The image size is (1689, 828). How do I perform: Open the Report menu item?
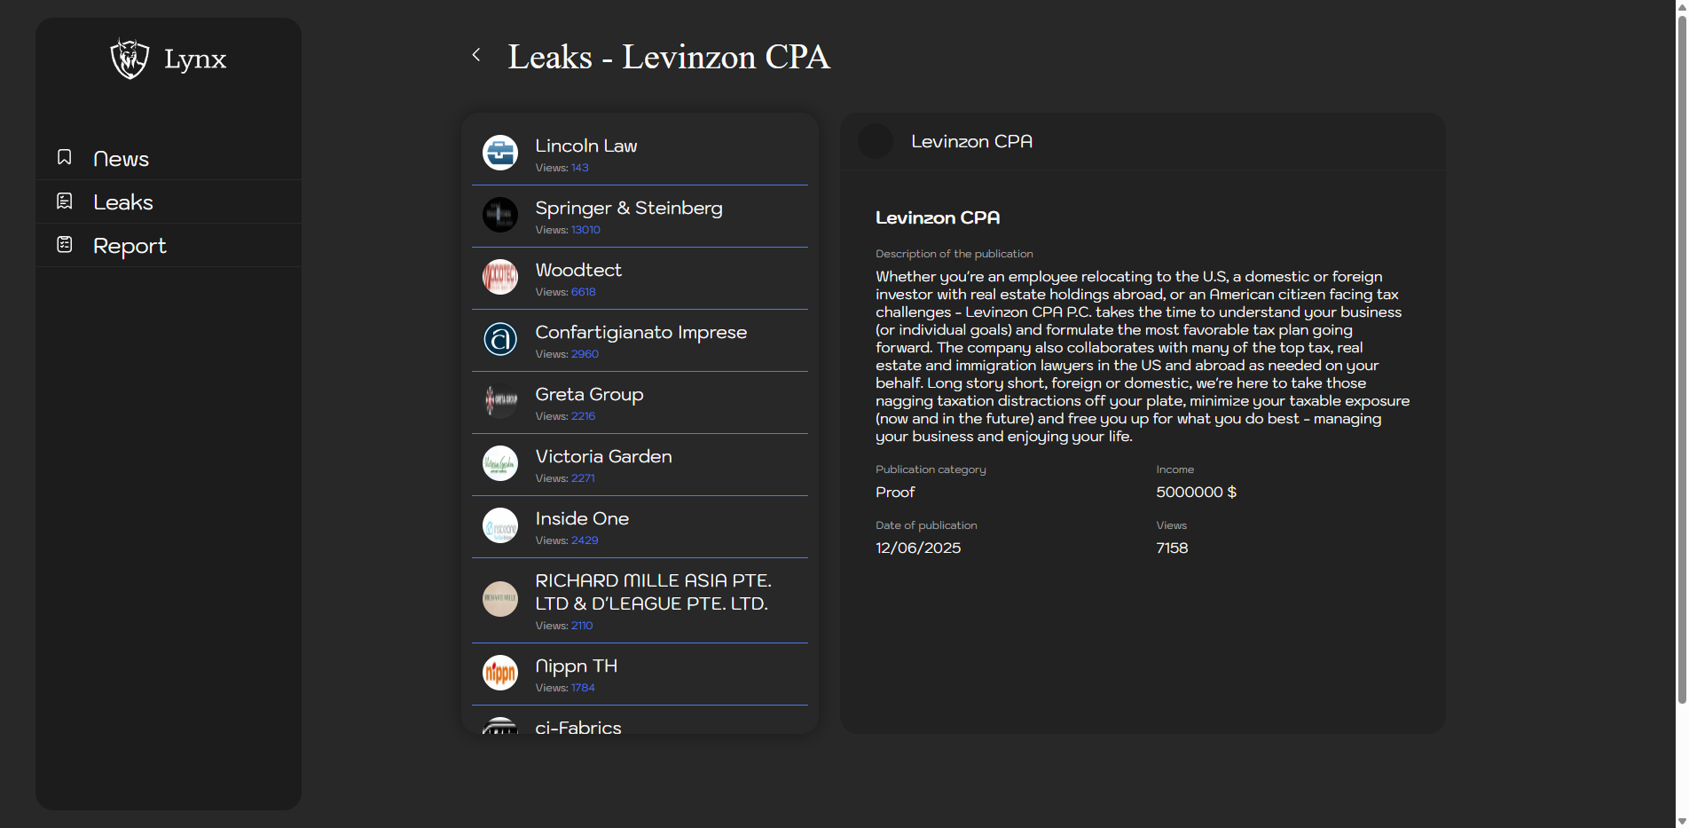130,246
